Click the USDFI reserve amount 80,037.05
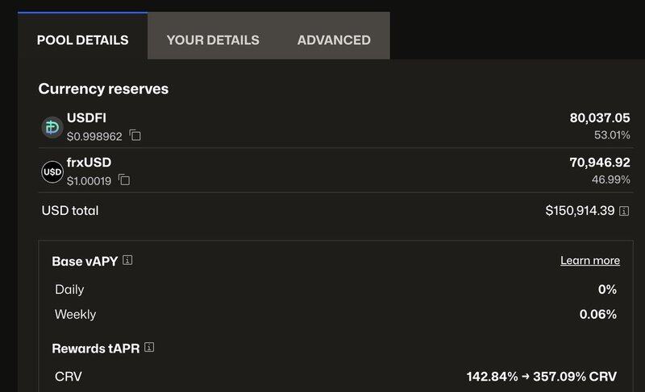The image size is (645, 392). point(600,118)
